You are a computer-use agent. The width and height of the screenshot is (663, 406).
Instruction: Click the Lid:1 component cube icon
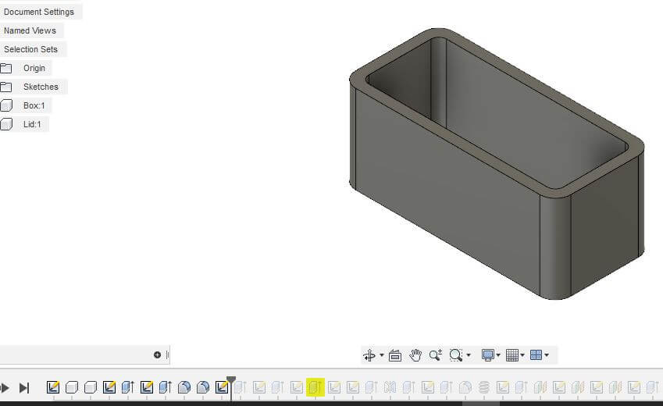coord(6,124)
